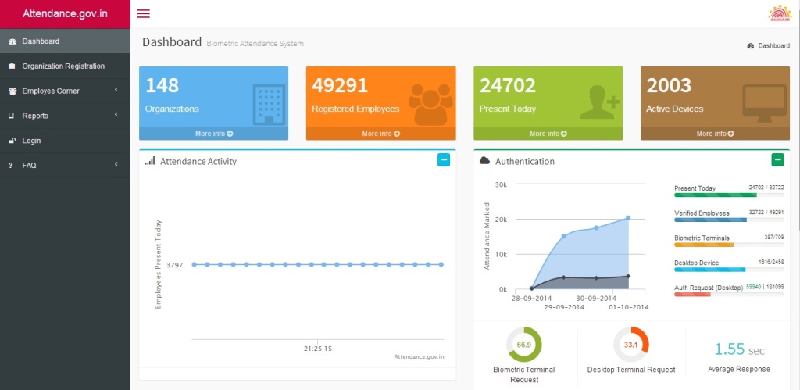Select Reports menu item
Image resolution: width=800 pixels, height=390 pixels.
click(65, 116)
